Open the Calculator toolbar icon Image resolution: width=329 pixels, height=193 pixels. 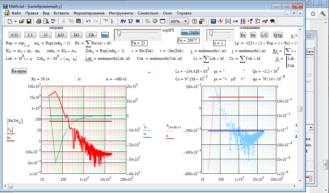213,21
